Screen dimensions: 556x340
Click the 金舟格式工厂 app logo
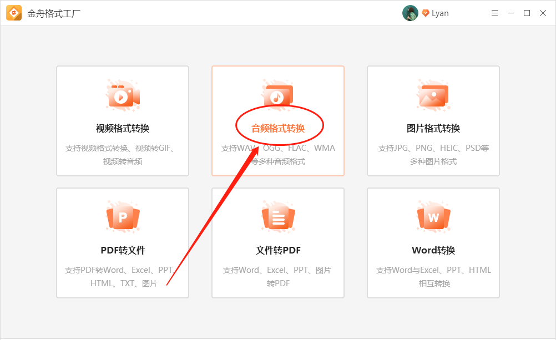14,13
